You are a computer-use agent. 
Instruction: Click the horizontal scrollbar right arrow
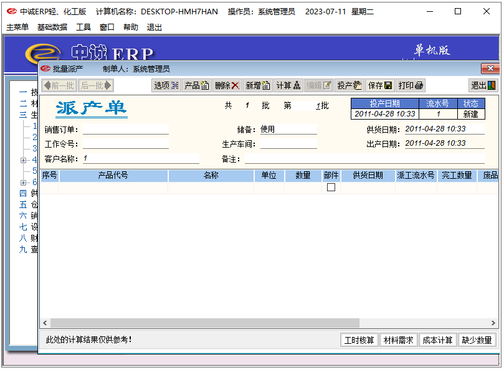click(x=493, y=323)
